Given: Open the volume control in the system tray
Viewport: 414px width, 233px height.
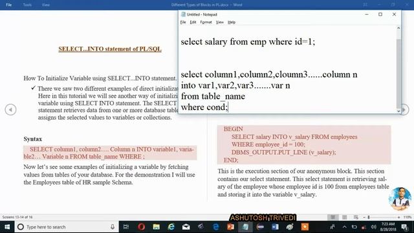Looking at the screenshot, I should click(x=373, y=227).
